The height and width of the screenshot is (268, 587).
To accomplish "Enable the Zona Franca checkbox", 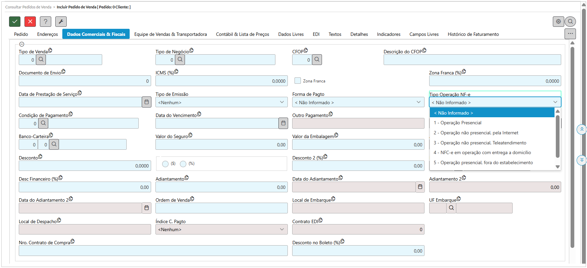I will pos(298,81).
